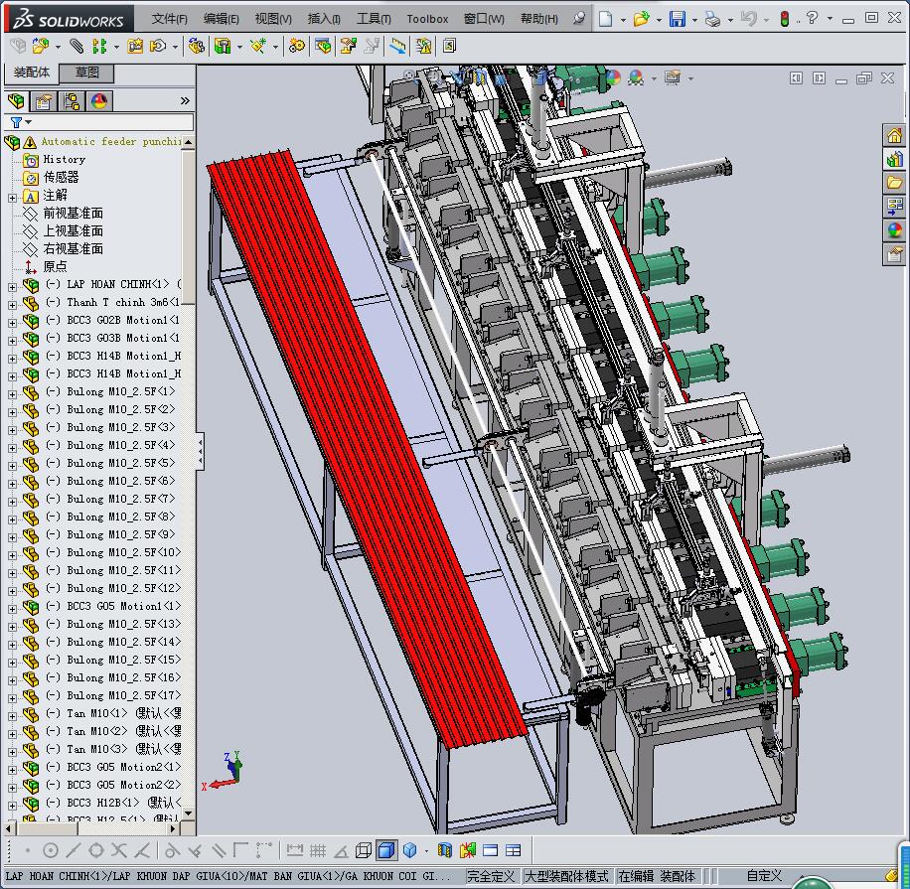Toggle shaded with edges display mode

pyautogui.click(x=386, y=850)
